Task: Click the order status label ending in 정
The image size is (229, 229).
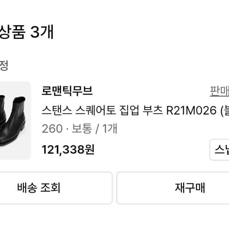Action: [x=4, y=66]
